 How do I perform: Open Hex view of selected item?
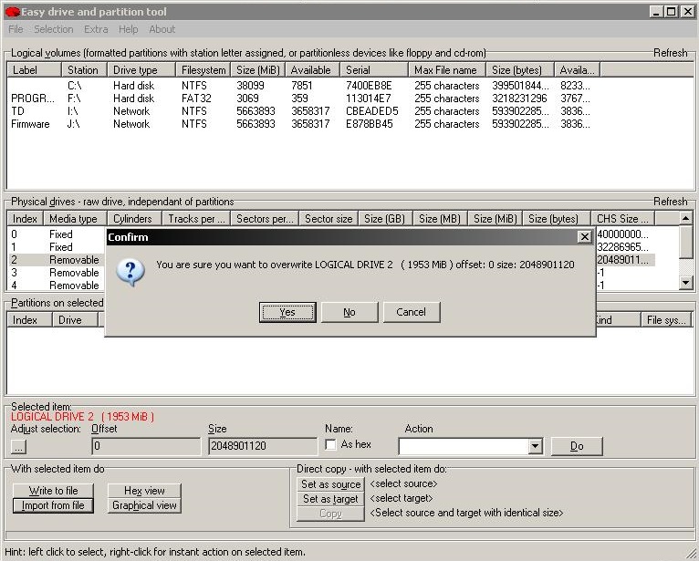pos(144,491)
